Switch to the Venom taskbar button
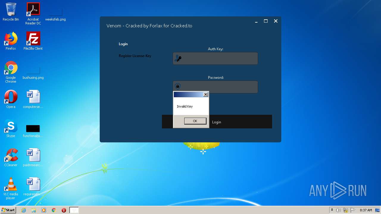Image resolution: width=381 pixels, height=214 pixels. (x=74, y=210)
